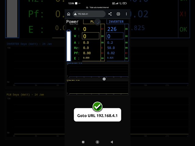The height and width of the screenshot is (146, 195).
Task: Tap the INVERTER Hz OK status indicator
Action: point(126,48)
